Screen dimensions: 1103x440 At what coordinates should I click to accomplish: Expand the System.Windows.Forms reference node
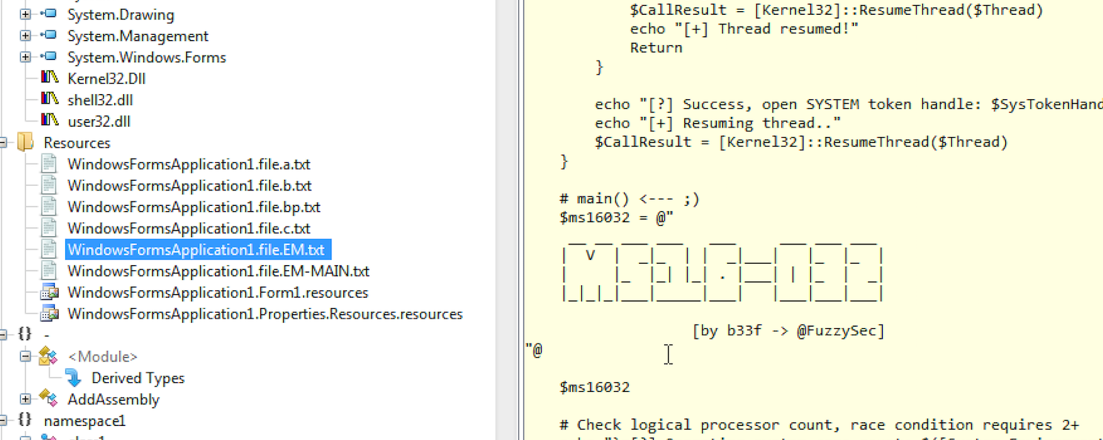click(x=25, y=57)
